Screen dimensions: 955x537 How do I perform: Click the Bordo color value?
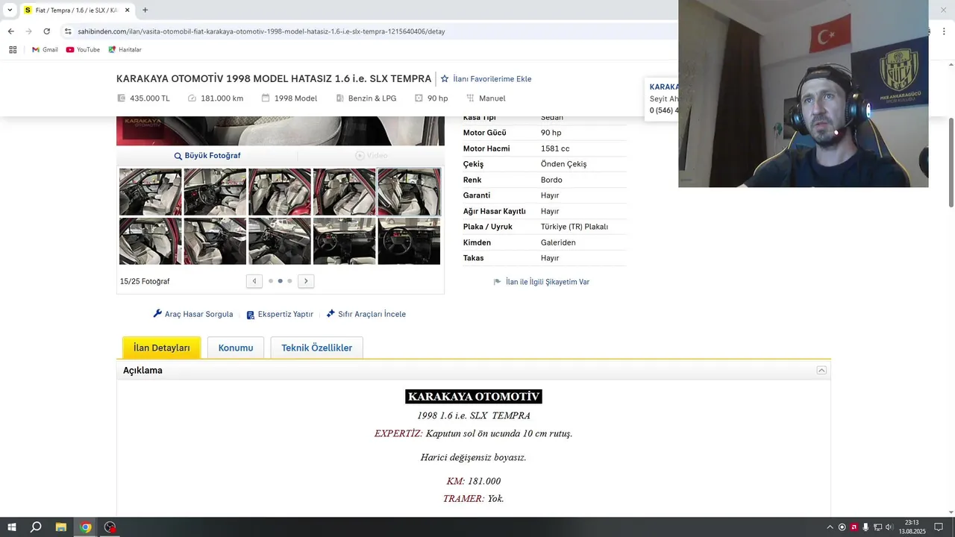click(551, 180)
